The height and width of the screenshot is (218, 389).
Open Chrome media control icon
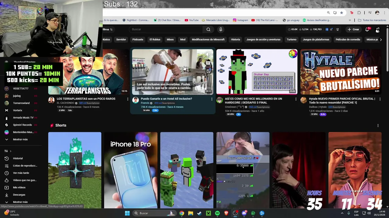(370, 13)
